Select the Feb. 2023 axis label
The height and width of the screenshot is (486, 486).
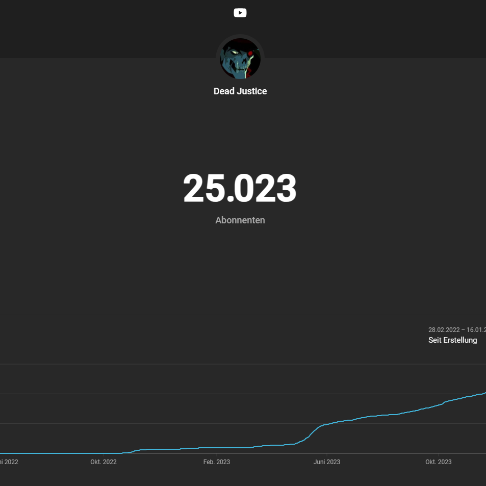[216, 462]
